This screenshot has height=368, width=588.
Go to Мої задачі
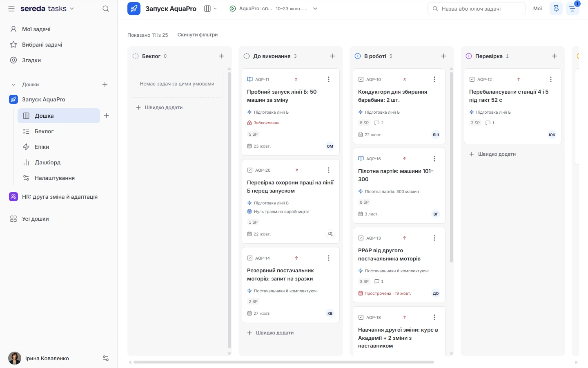pyautogui.click(x=59, y=29)
